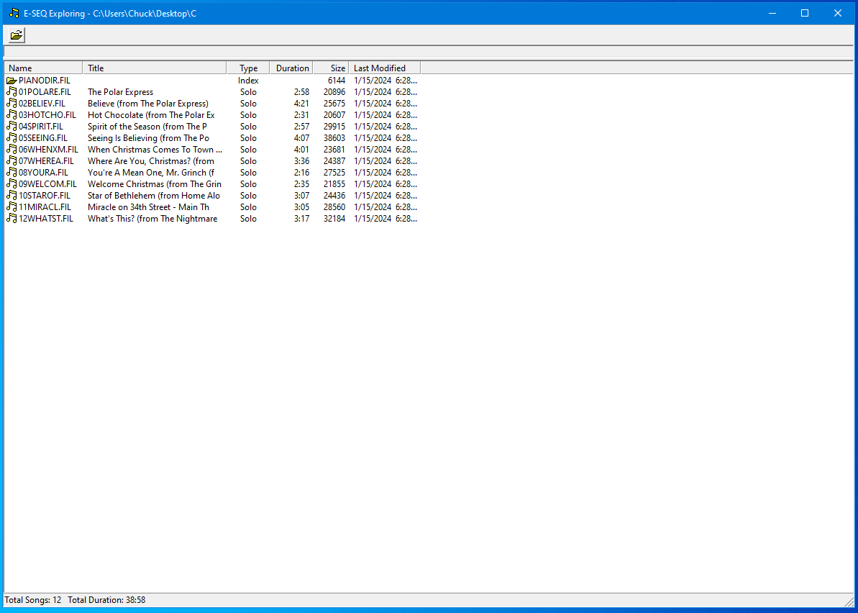Viewport: 858px width, 613px height.
Task: Select music note icon for 08YOURA.FIL
Action: pyautogui.click(x=12, y=173)
